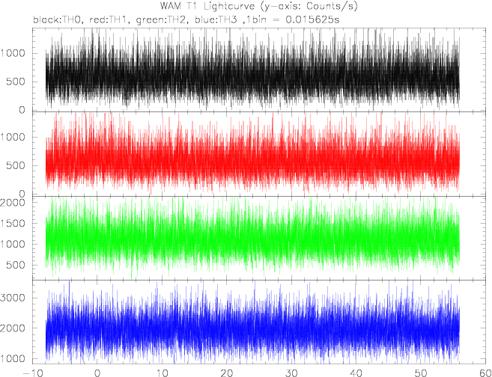Click the legend line starting "black:TH0, red:TH1"
Screen dimensions: 492x377
coord(186,19)
